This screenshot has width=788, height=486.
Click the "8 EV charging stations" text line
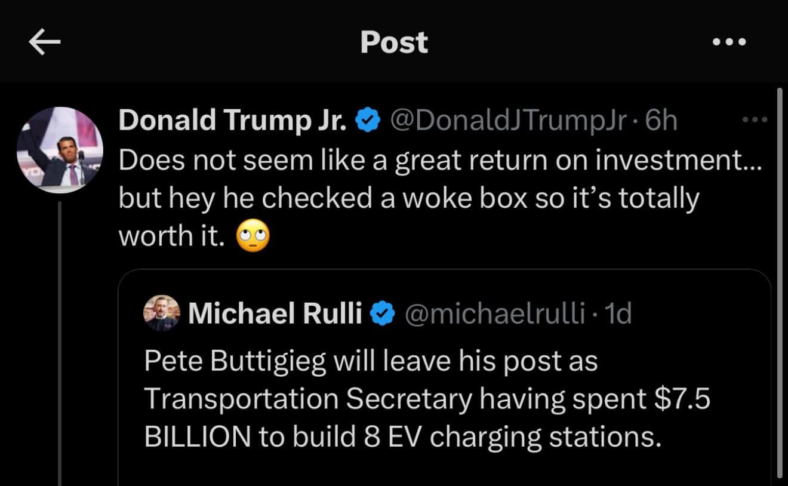point(403,438)
